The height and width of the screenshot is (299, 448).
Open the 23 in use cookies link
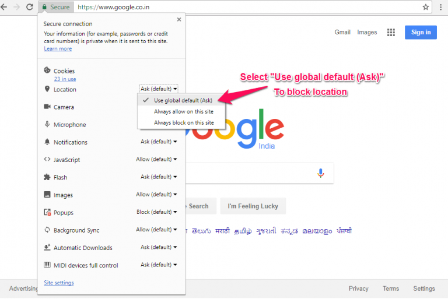(x=65, y=79)
